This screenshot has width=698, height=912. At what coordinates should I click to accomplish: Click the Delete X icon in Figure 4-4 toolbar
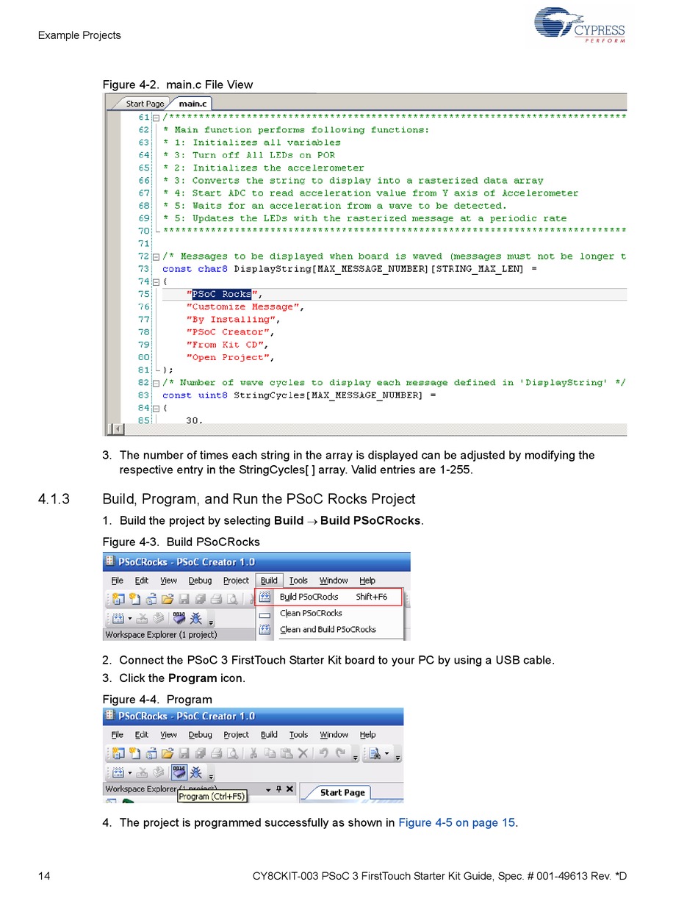pyautogui.click(x=303, y=753)
